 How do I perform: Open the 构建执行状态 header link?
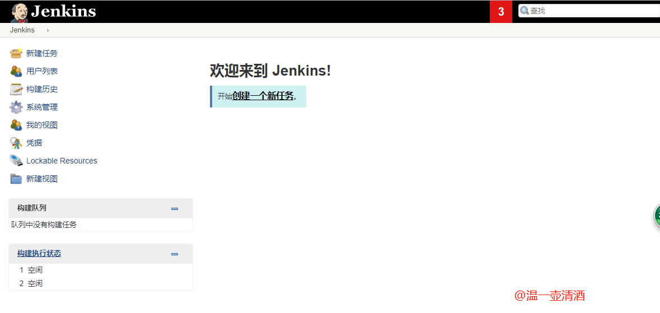[x=39, y=254]
